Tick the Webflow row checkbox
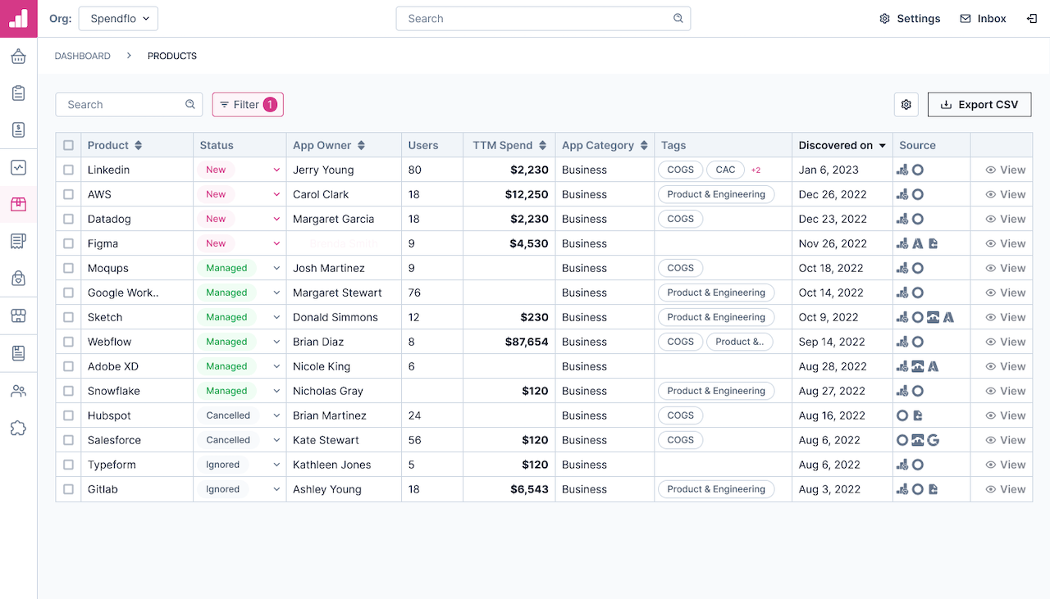1050x599 pixels. pos(68,342)
